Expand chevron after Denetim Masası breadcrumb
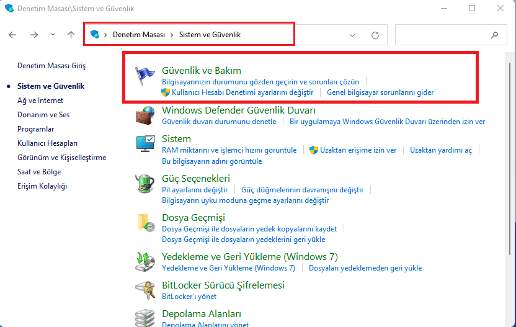 coord(172,35)
